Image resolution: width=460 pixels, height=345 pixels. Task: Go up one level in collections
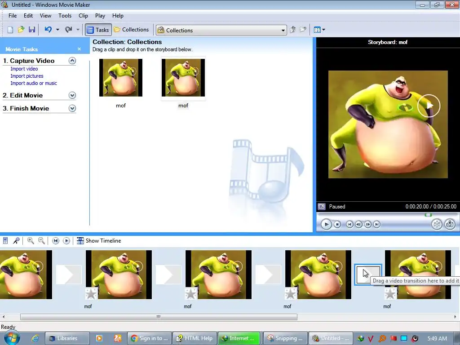(292, 30)
